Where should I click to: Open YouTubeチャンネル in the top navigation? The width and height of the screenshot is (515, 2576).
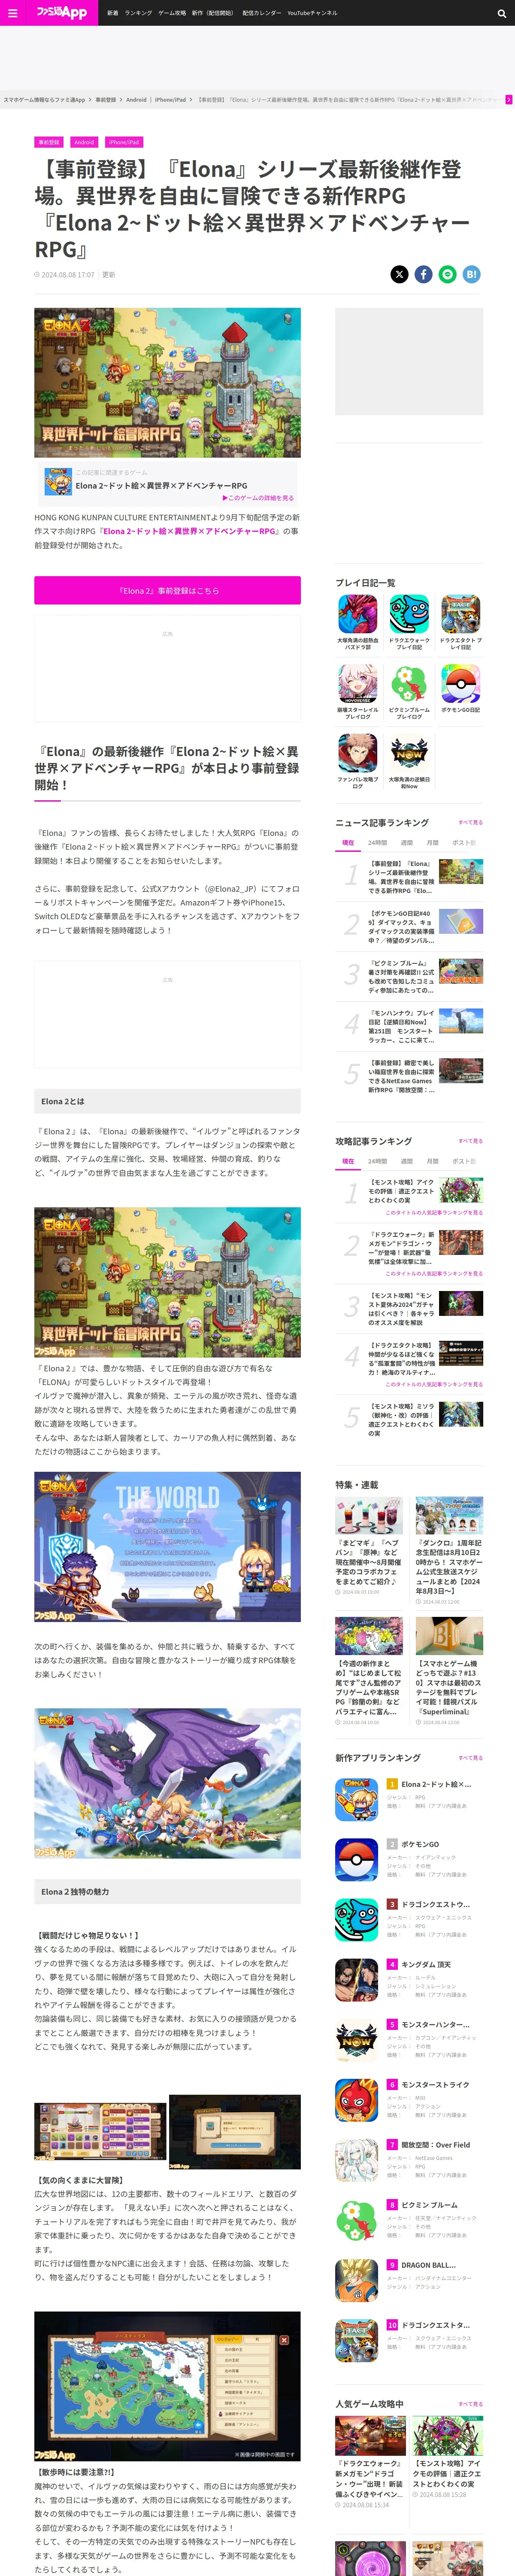(x=312, y=13)
